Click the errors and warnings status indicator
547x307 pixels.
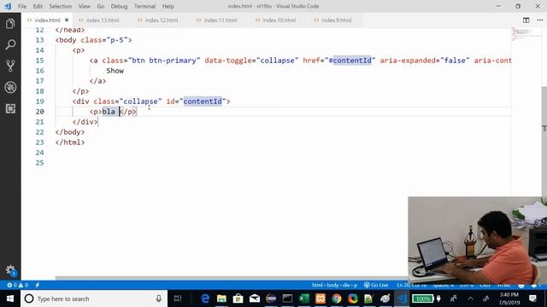coord(18,285)
